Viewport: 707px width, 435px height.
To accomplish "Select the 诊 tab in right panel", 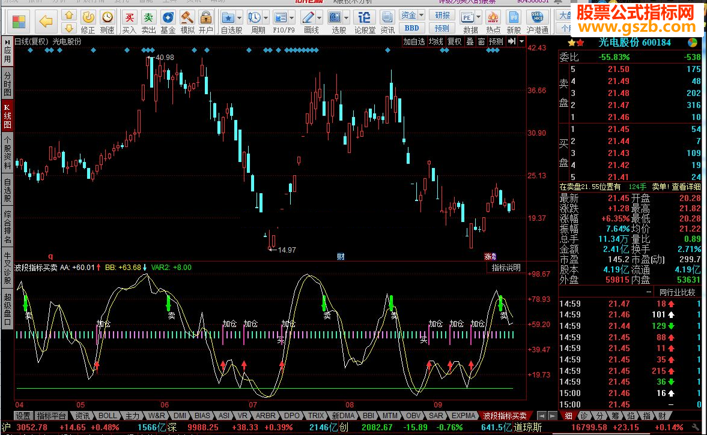I will (x=584, y=416).
